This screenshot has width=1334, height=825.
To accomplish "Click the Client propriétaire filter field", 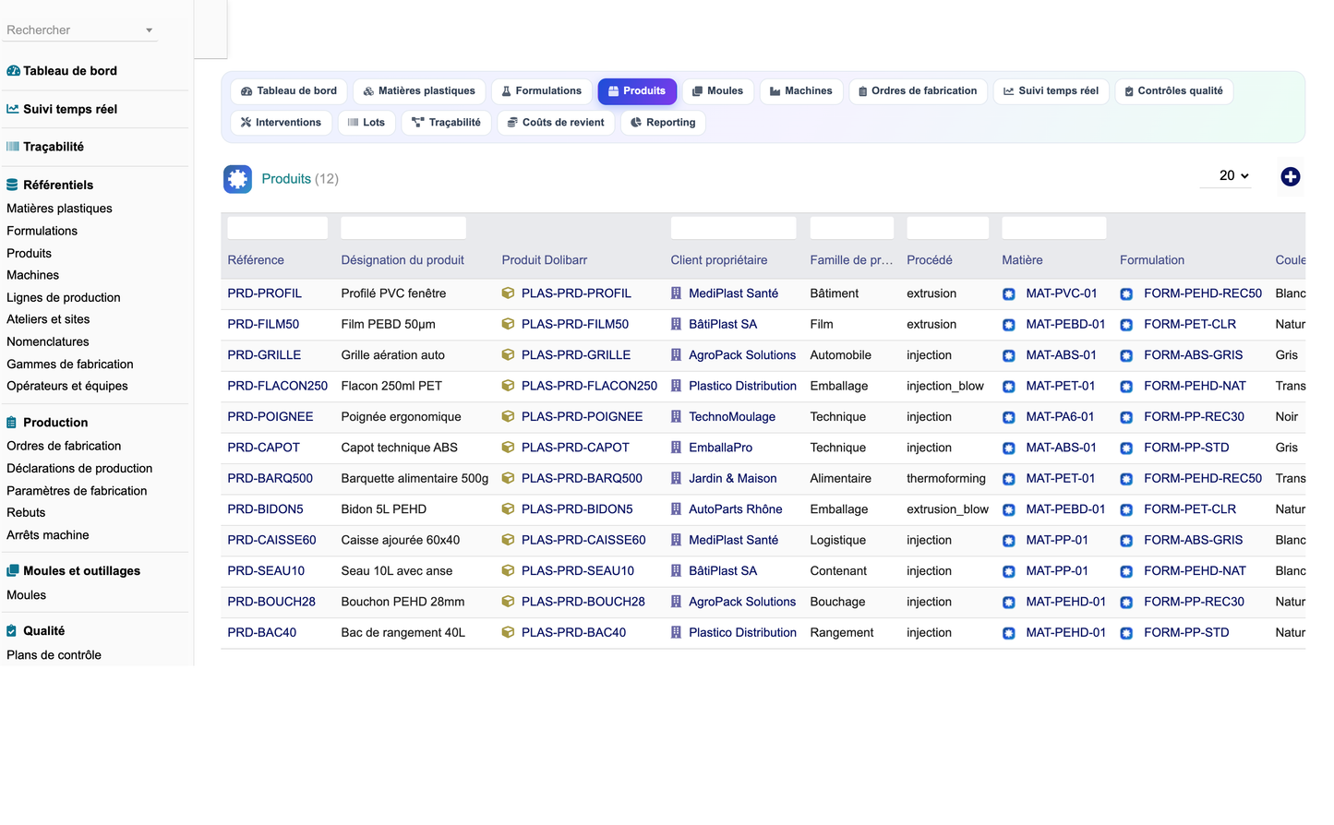I will (733, 228).
